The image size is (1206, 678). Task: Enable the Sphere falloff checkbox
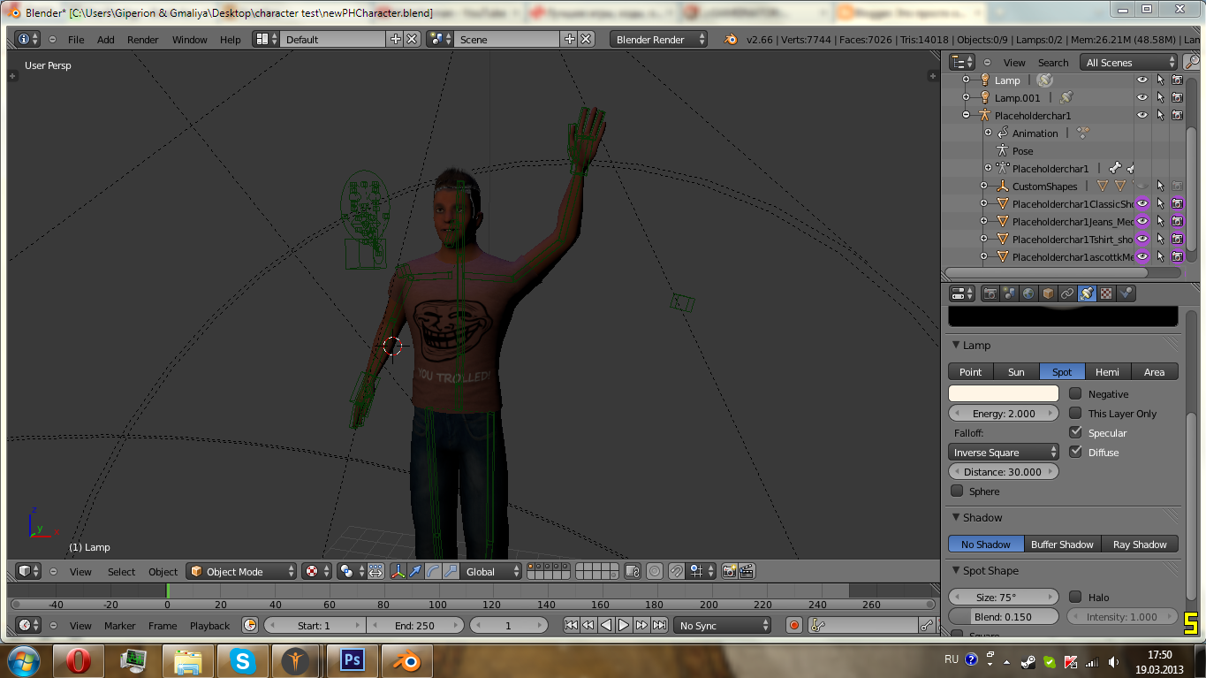[x=957, y=491]
